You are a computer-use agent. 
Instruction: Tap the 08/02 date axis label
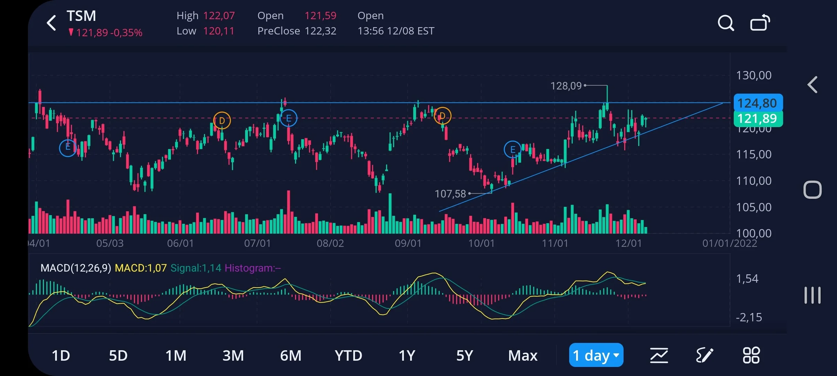[330, 243]
